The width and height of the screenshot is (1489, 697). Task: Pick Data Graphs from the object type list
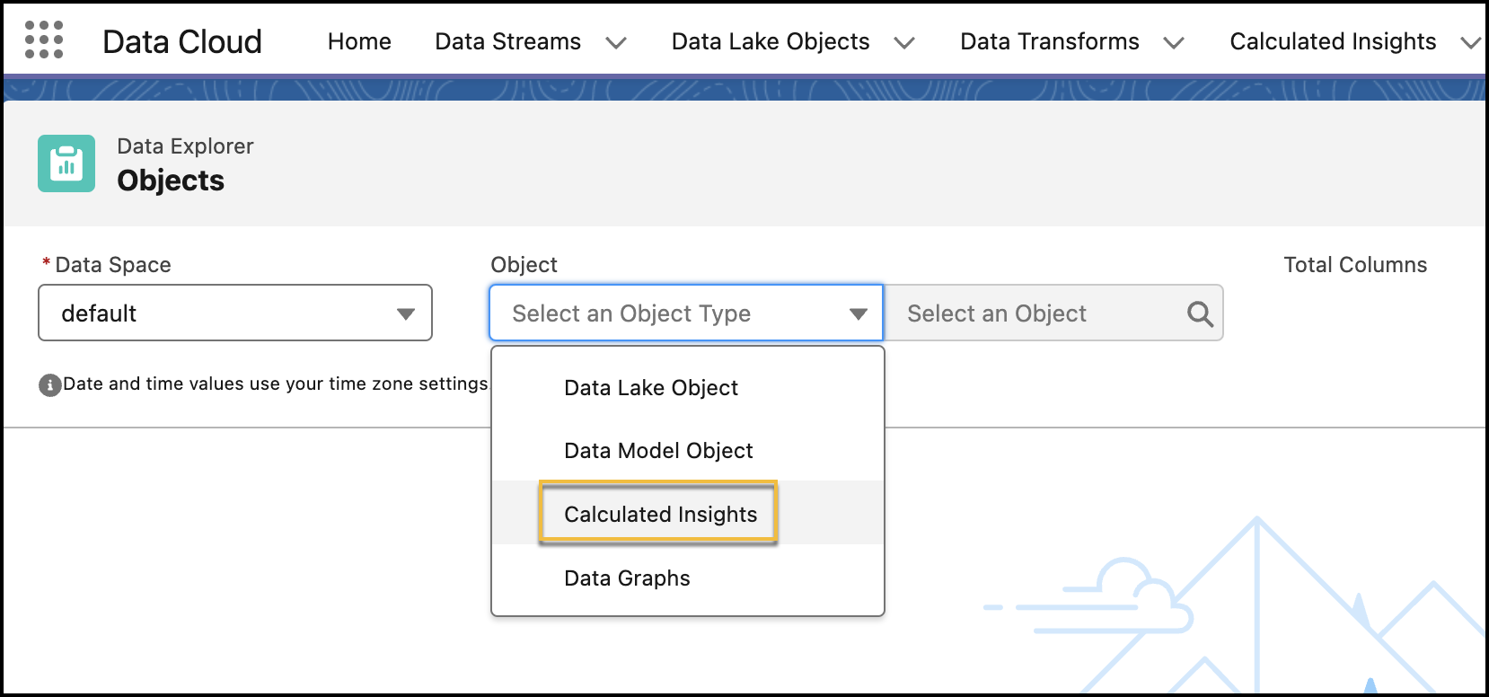(688, 578)
